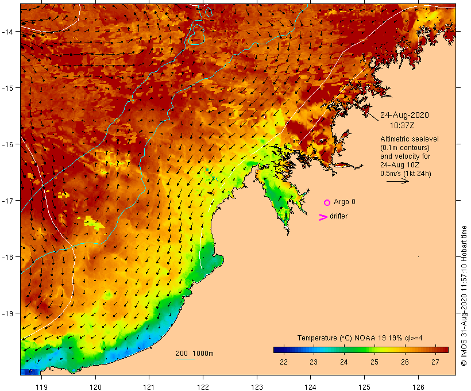Click the 'Argo 0' legend label
The image size is (471, 391).
coord(345,202)
